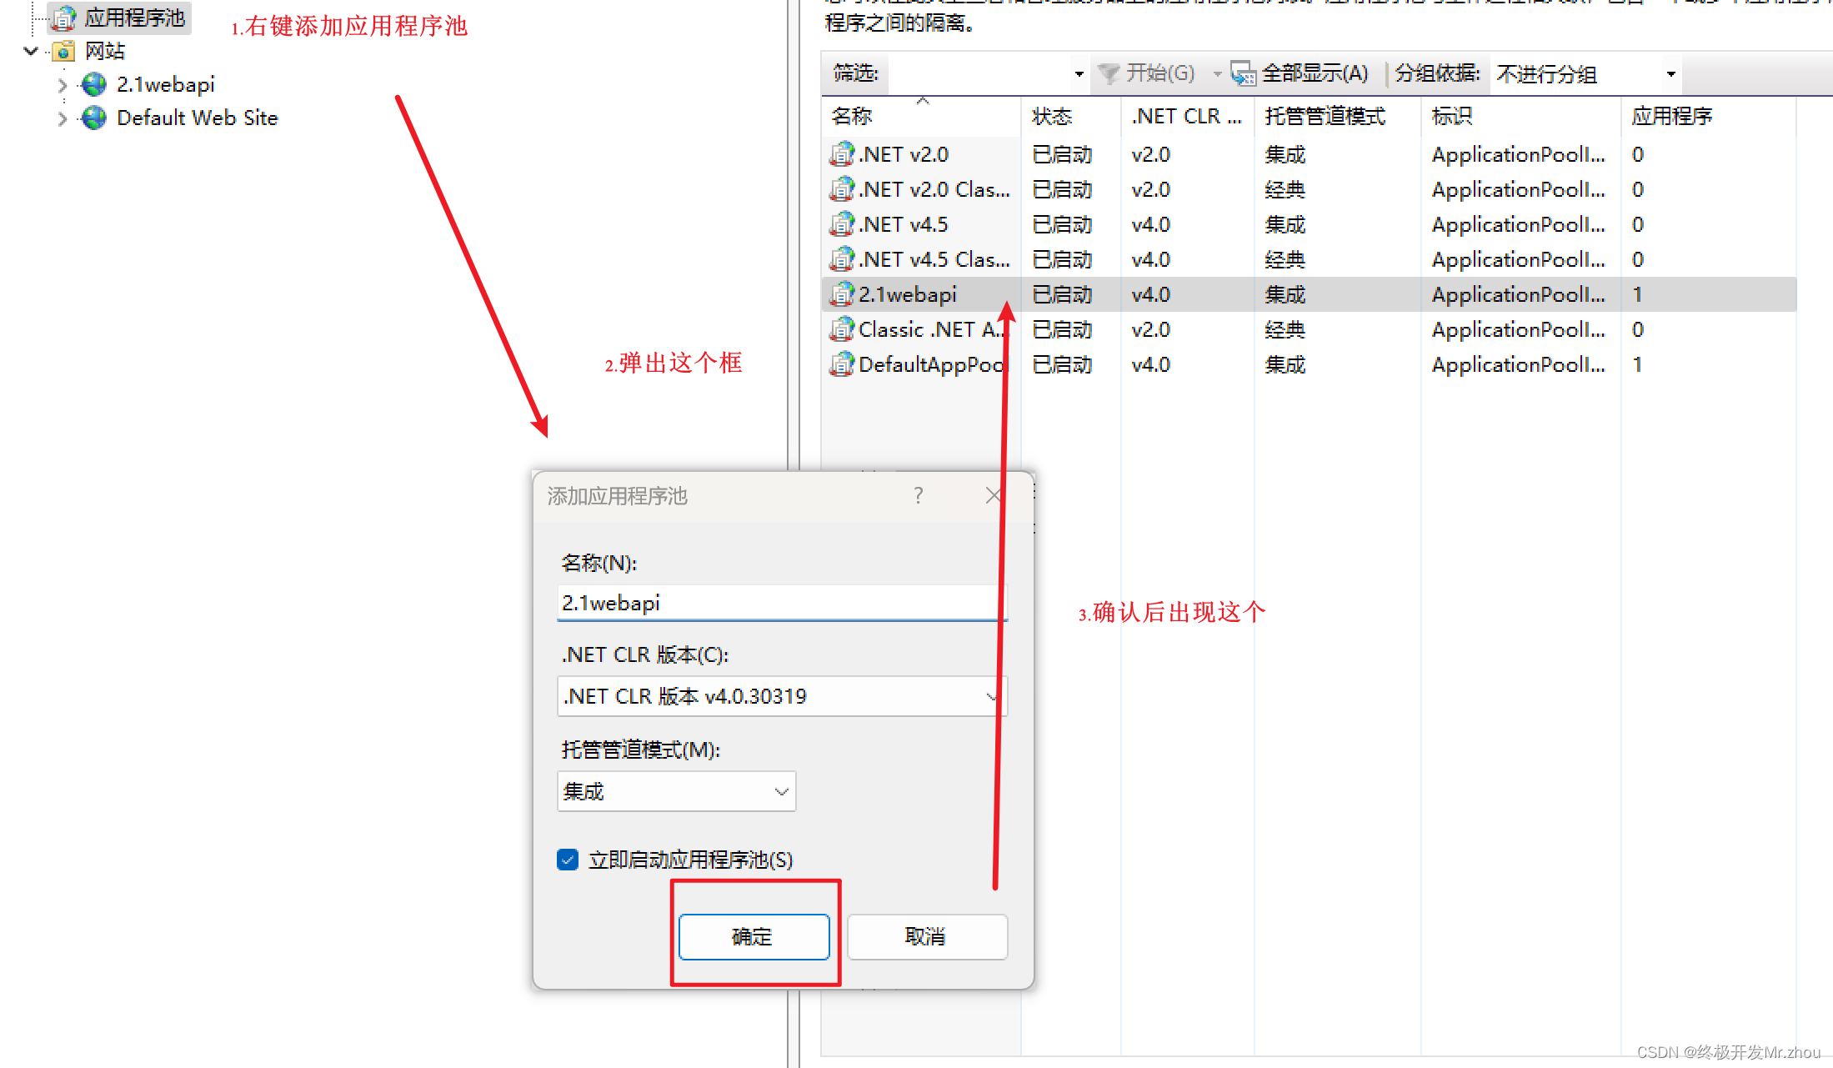Viewport: 1833px width, 1068px height.
Task: Expand the 2.1webapi site node
Action: point(63,85)
